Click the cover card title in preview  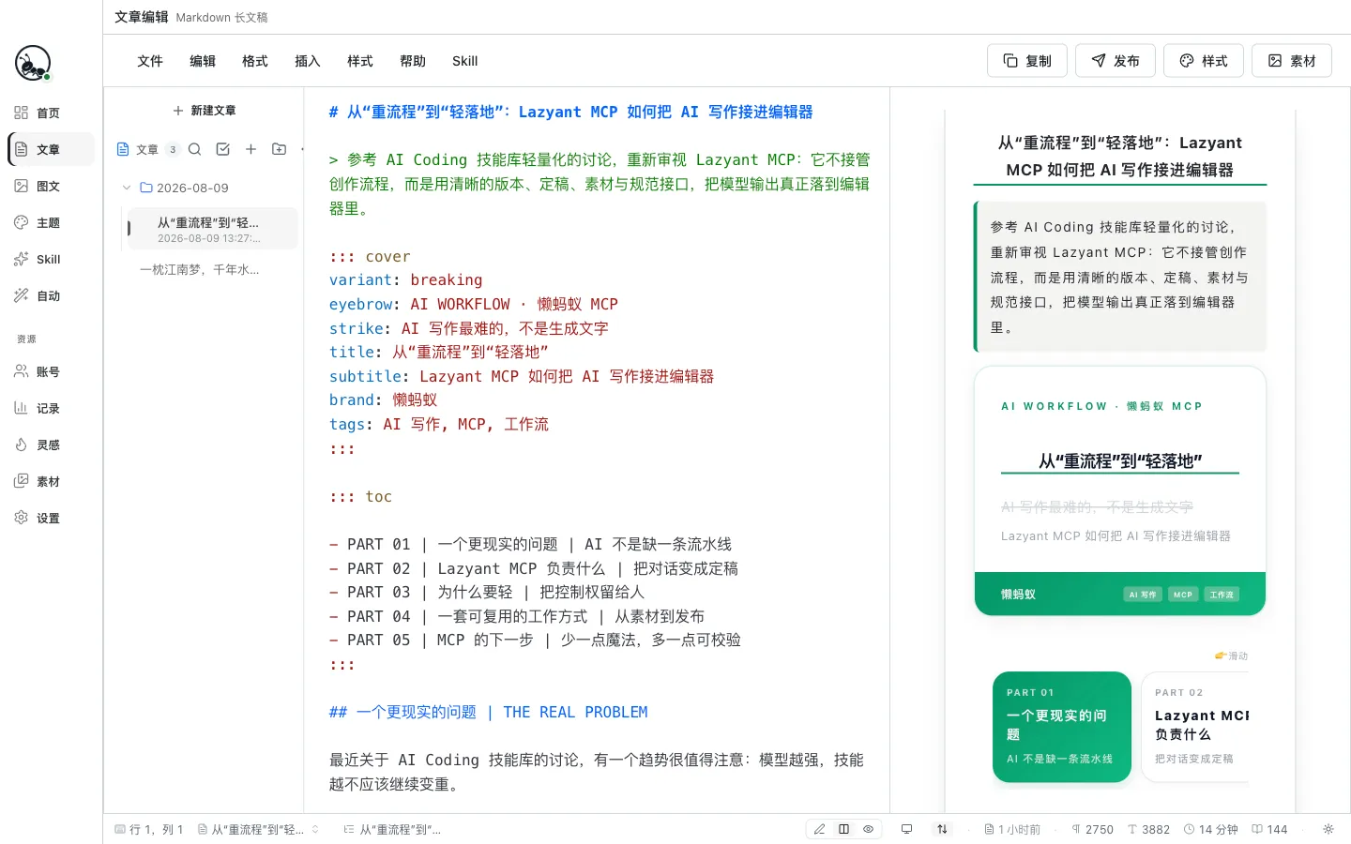(x=1120, y=461)
